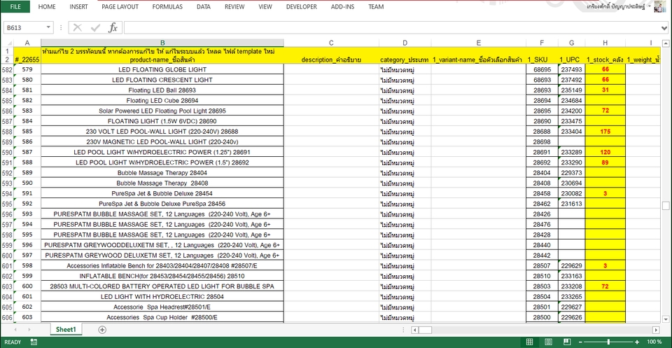672x348 pixels.
Task: Select cell Bubble Massage Therapy 28404
Action: click(x=162, y=173)
